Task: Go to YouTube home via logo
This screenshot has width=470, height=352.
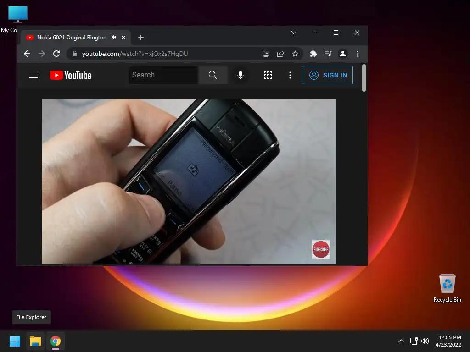Action: click(x=71, y=75)
